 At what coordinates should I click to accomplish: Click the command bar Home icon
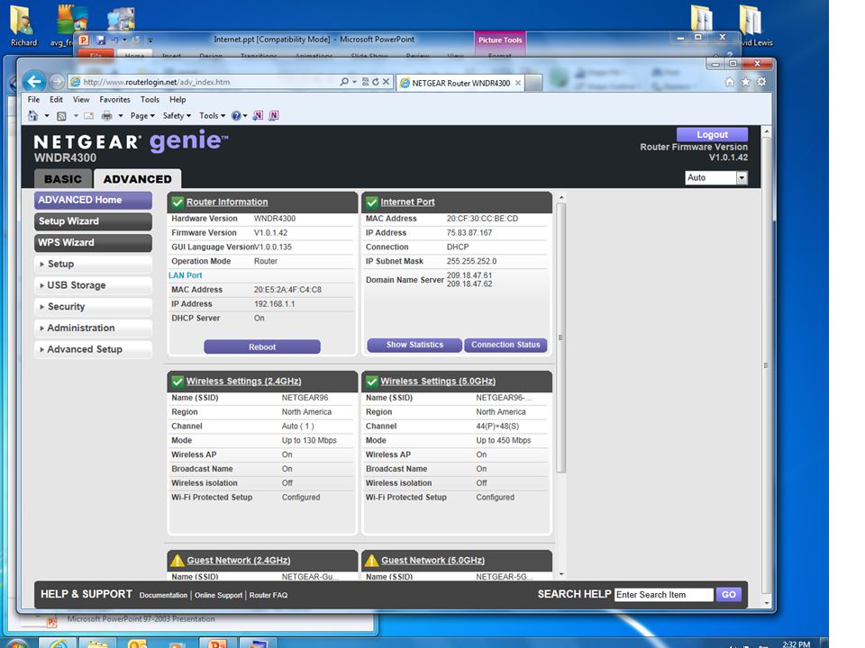pyautogui.click(x=33, y=116)
